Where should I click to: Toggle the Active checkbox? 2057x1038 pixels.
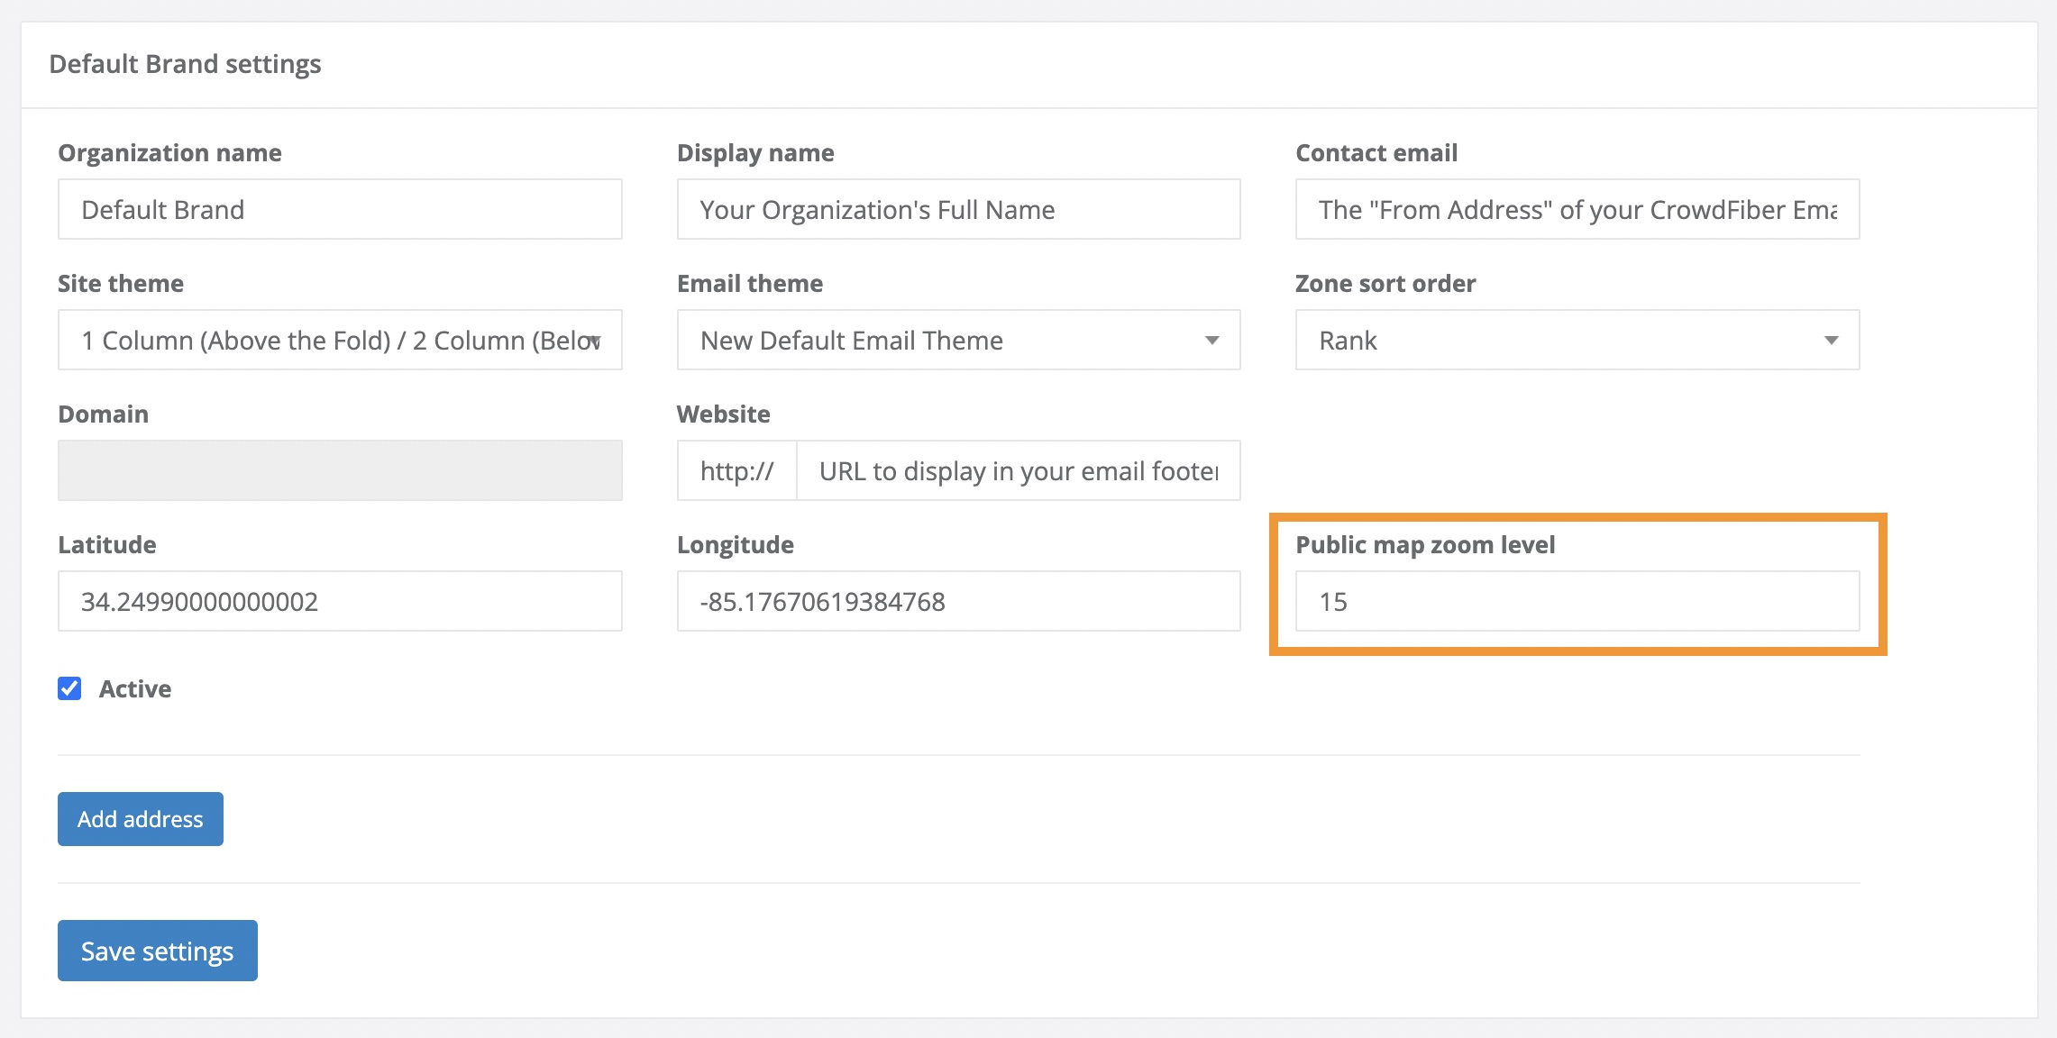pos(69,688)
